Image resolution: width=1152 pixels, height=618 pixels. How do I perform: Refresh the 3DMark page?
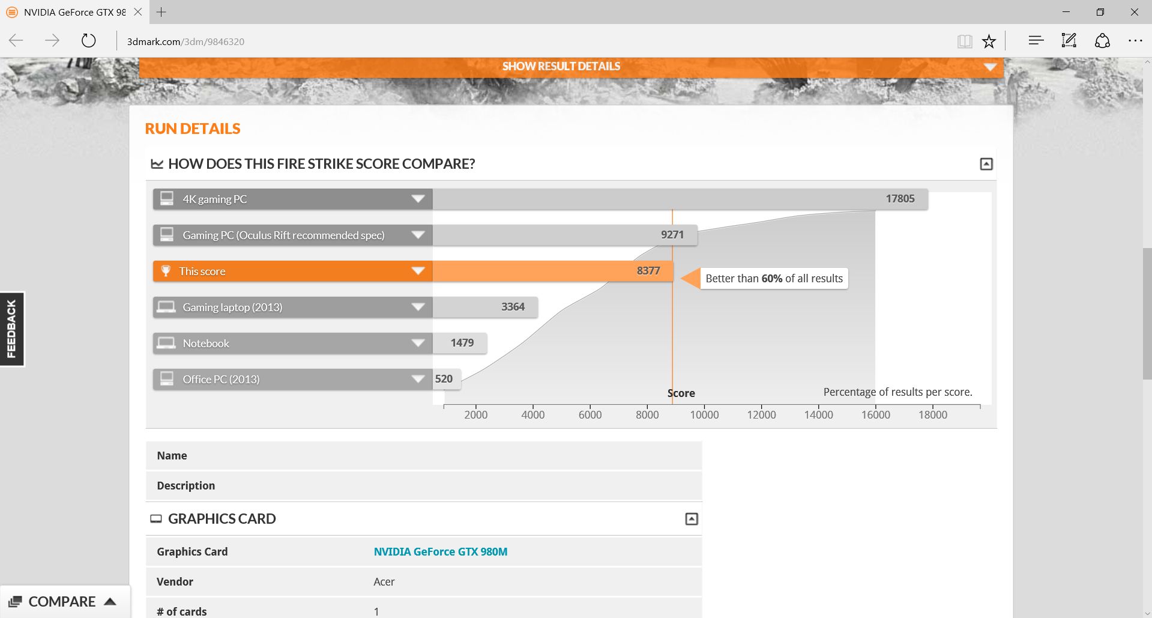pos(88,41)
